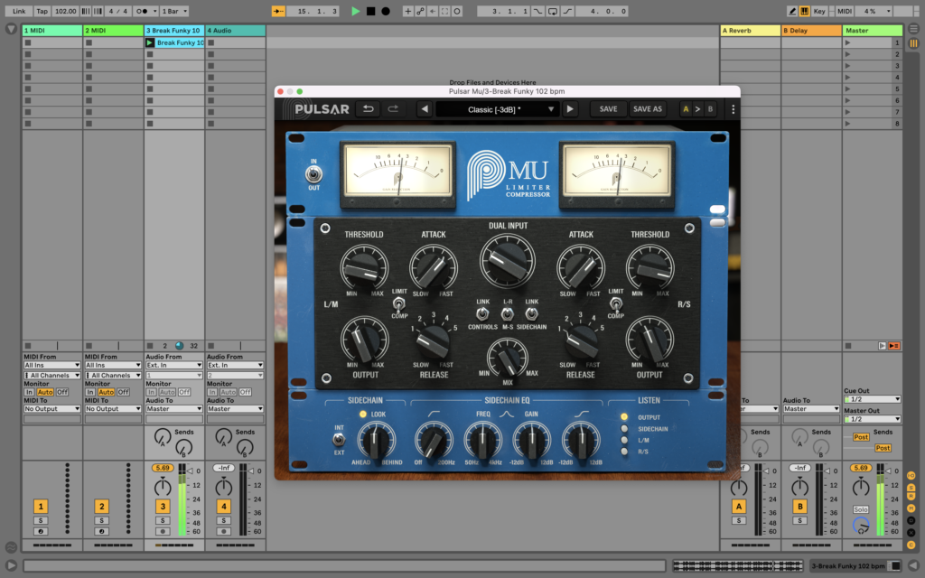Select R/S in the LISTEN section

tap(623, 452)
